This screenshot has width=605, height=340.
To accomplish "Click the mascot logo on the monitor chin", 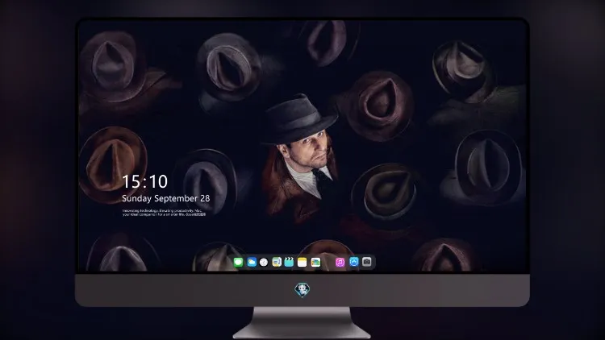I will point(302,290).
